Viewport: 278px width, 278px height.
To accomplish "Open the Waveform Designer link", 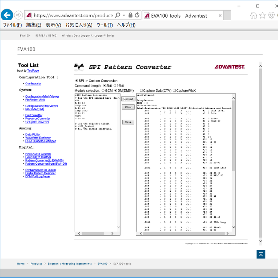I will tap(38, 138).
